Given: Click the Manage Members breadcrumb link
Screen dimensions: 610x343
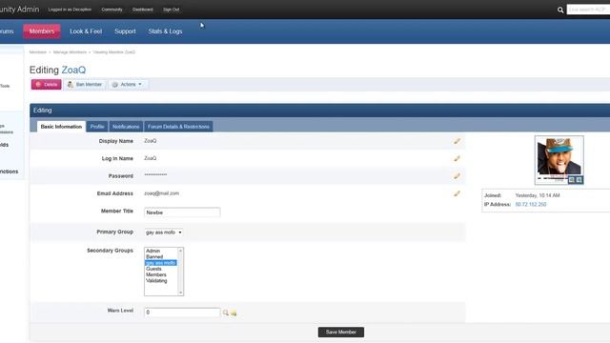Looking at the screenshot, I should (x=70, y=52).
